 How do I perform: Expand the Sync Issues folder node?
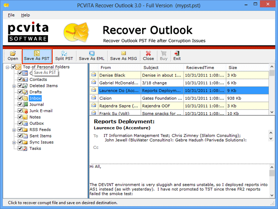[14, 143]
